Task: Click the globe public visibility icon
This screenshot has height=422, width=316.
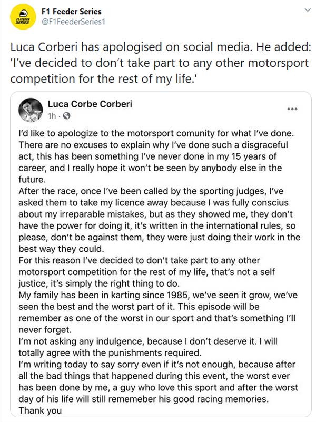Action: [x=66, y=115]
